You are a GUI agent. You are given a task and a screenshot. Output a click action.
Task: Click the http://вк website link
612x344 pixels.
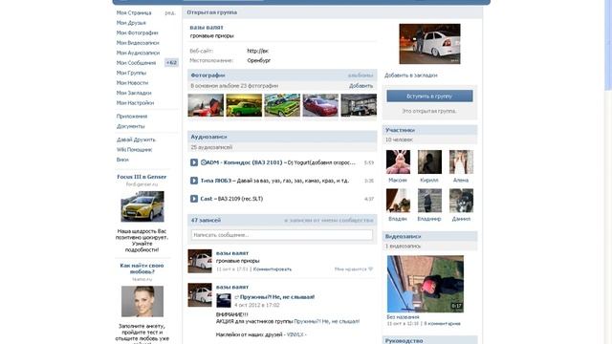pyautogui.click(x=258, y=51)
